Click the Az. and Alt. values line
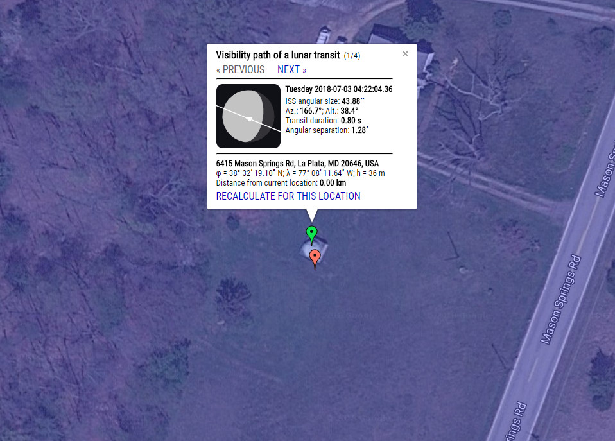615x441 pixels. click(x=322, y=111)
